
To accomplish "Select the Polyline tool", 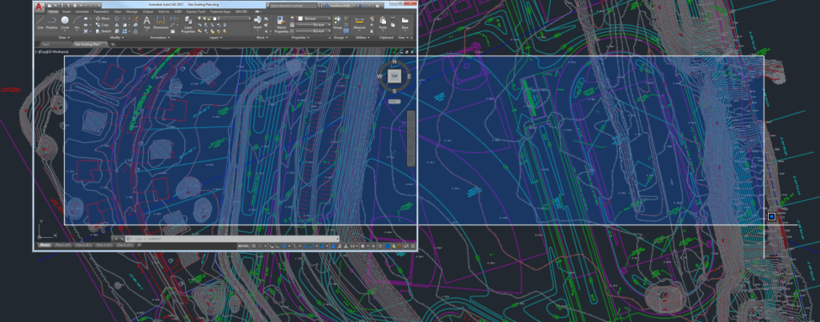I will click(51, 23).
